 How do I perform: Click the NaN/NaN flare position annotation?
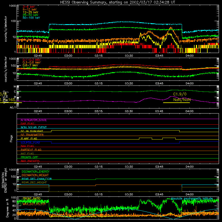pos(182,100)
